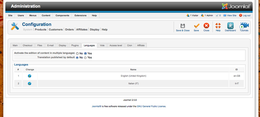
Task: Select Yes for multiple language edition
Action: 85,54
